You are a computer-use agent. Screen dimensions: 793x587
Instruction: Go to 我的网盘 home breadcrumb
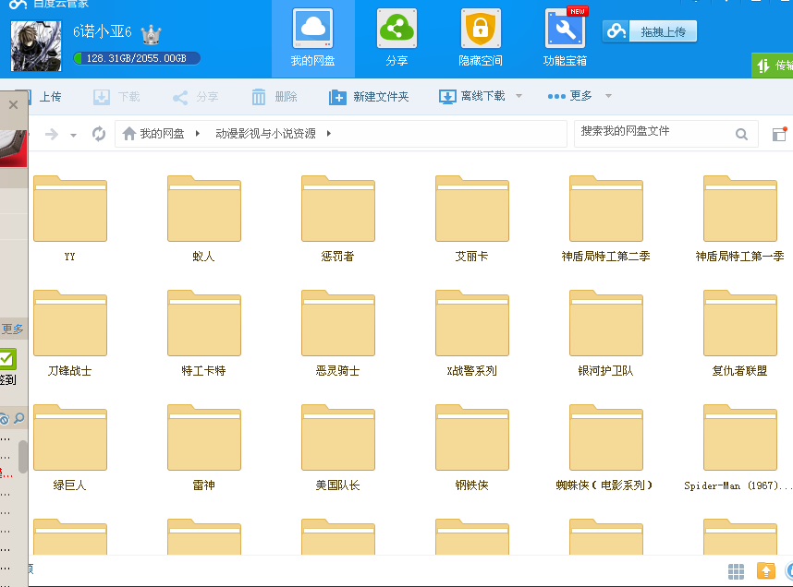[x=153, y=133]
